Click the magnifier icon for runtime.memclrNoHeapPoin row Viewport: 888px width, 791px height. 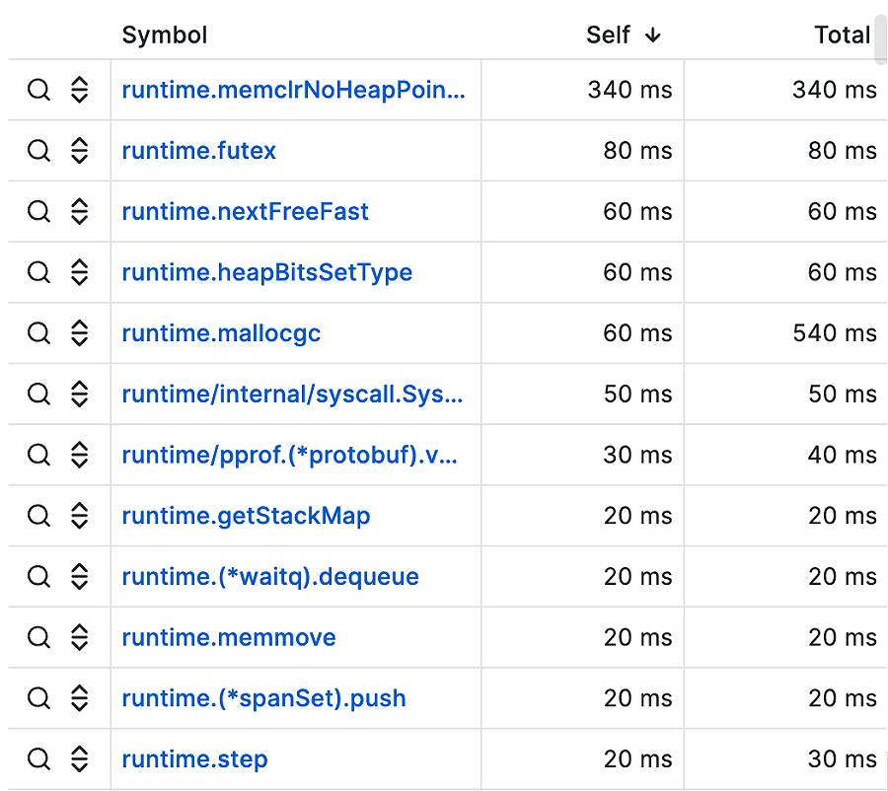(38, 90)
